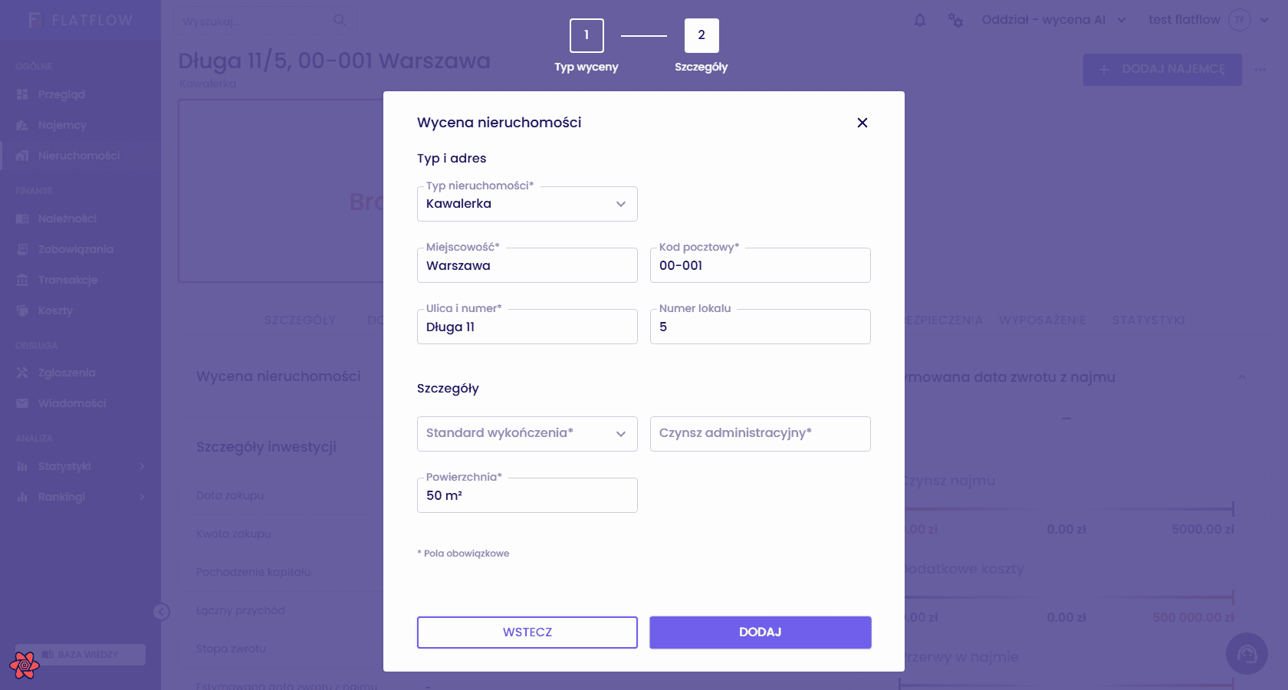
Task: Click the DODAJ button
Action: pos(761,632)
